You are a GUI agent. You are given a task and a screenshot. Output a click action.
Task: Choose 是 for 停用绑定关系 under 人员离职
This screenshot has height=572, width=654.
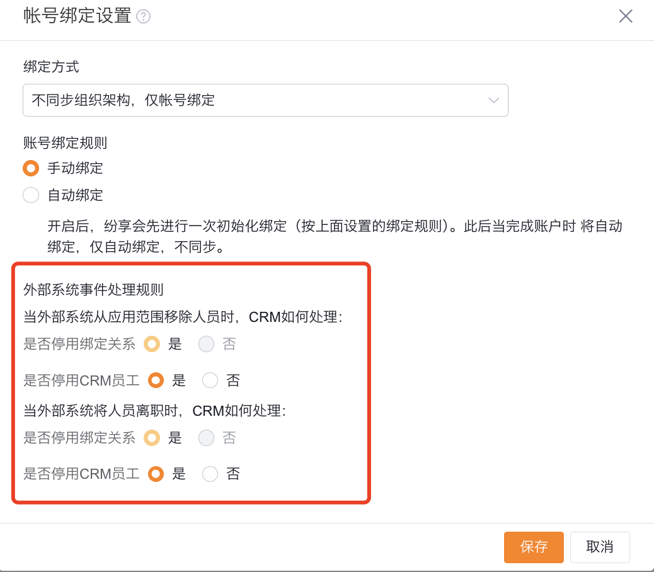(x=152, y=438)
